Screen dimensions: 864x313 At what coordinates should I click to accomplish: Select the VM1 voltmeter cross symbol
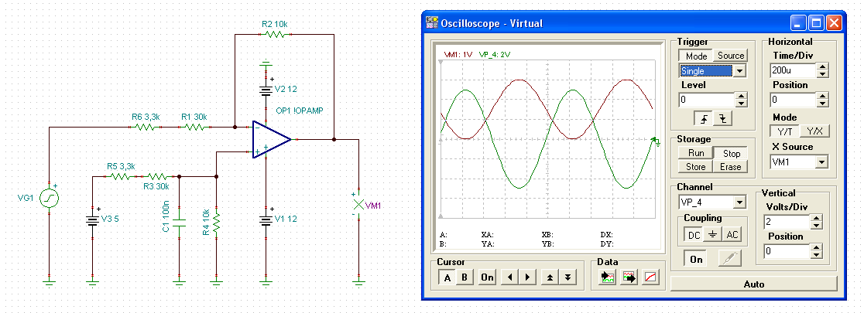click(358, 204)
